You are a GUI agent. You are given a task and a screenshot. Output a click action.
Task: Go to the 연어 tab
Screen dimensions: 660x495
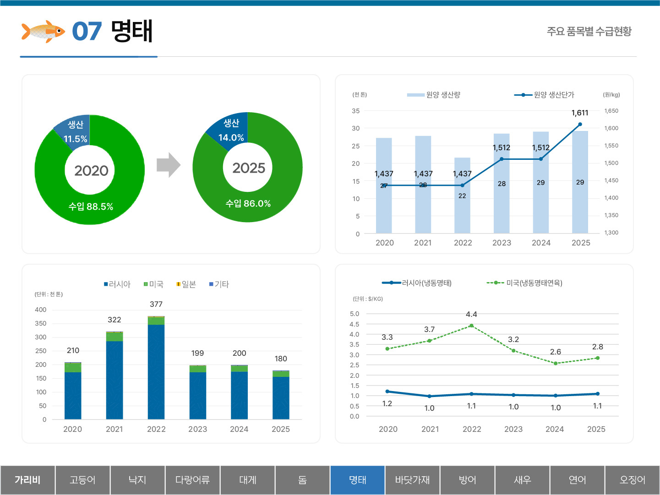click(577, 480)
